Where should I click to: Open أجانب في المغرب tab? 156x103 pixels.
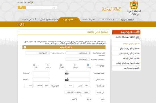coord(29,19)
